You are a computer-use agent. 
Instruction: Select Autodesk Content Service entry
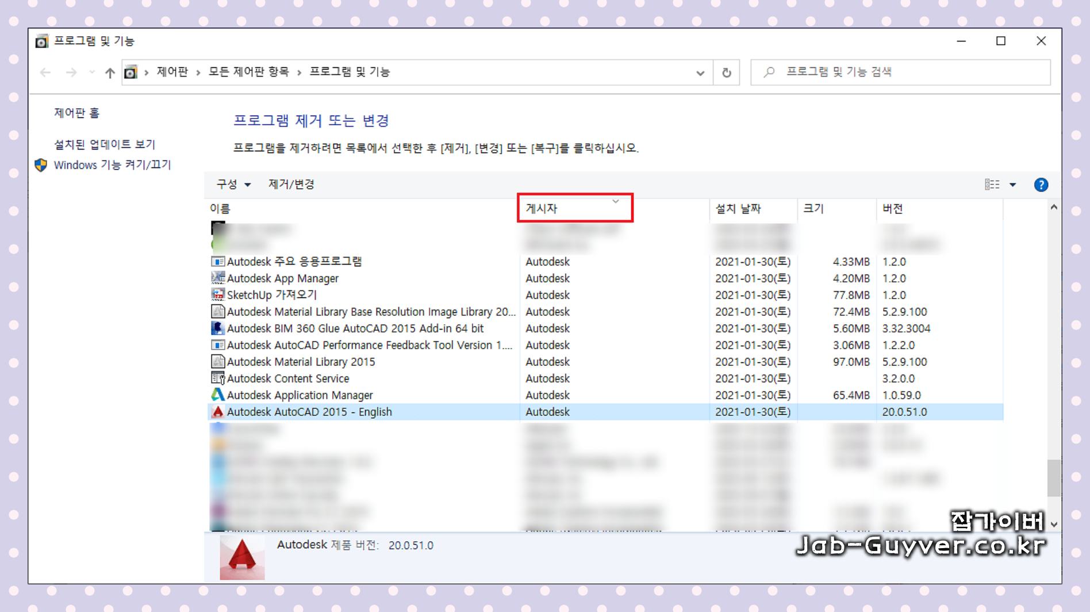point(605,378)
